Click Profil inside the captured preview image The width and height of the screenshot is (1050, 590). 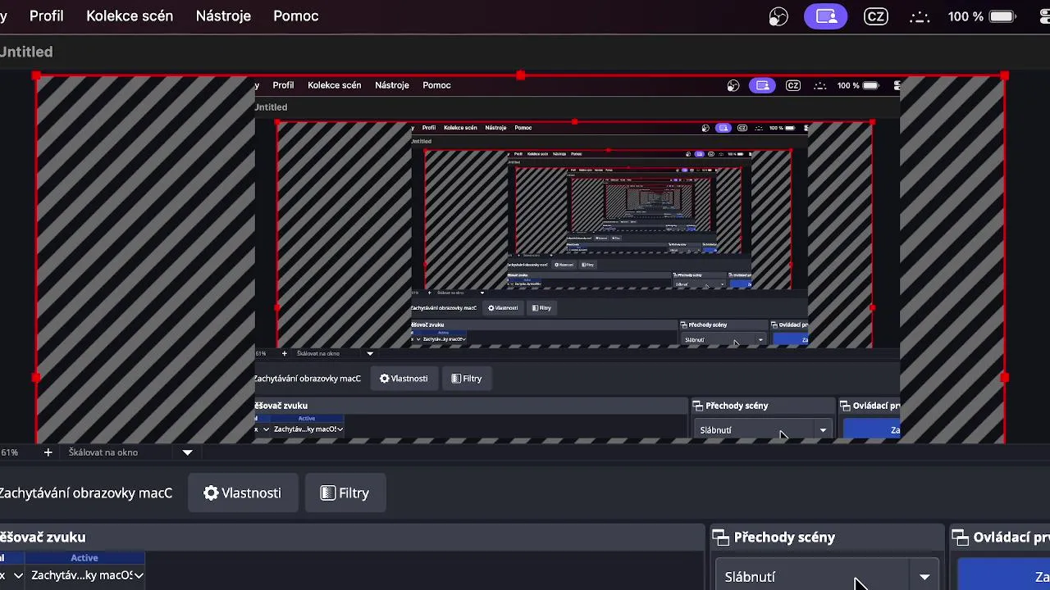283,85
